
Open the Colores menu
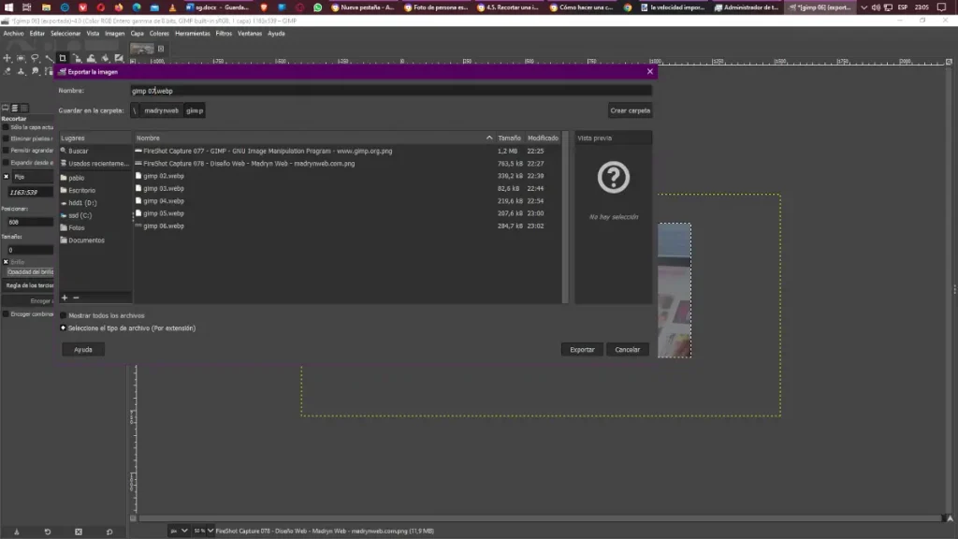coord(159,33)
